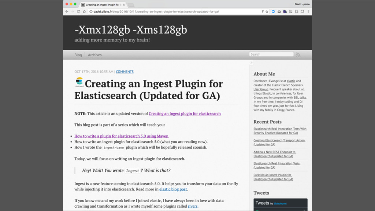Viewport: 375px width, 211px height.
Task: Open the 'rivers' link
Action: click(x=193, y=206)
